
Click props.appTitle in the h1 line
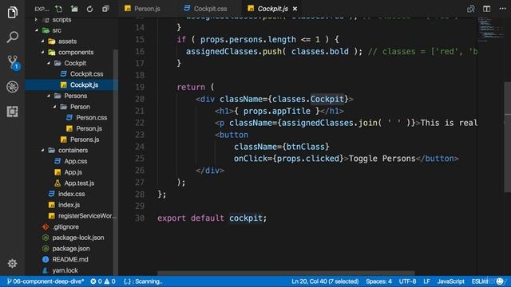pos(277,111)
